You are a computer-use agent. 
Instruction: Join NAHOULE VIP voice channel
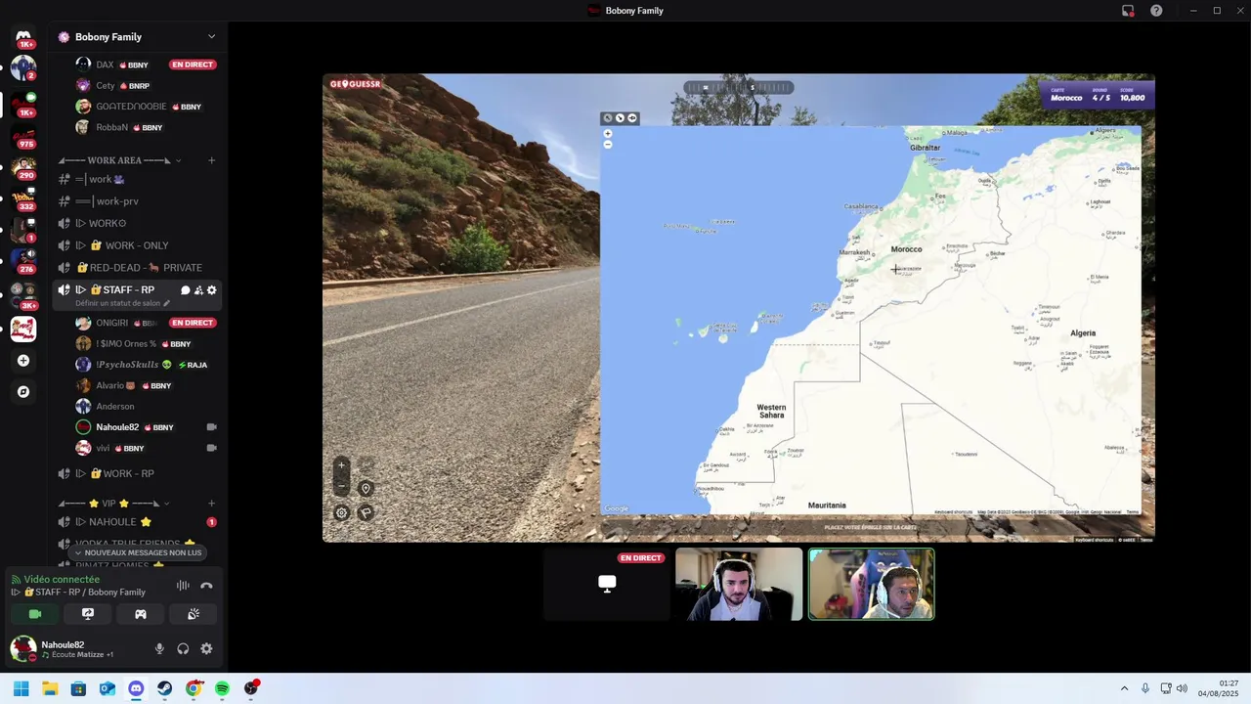[x=137, y=522]
